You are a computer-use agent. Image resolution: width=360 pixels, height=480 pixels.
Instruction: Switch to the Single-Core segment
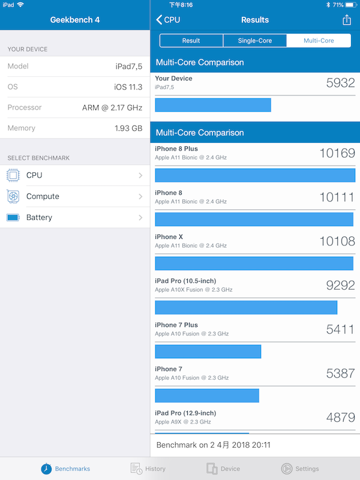pos(254,41)
